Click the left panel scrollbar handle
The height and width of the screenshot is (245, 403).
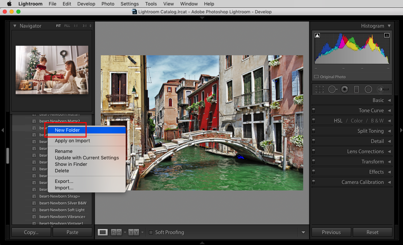coord(7,156)
